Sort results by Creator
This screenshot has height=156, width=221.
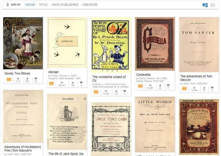pos(90,5)
